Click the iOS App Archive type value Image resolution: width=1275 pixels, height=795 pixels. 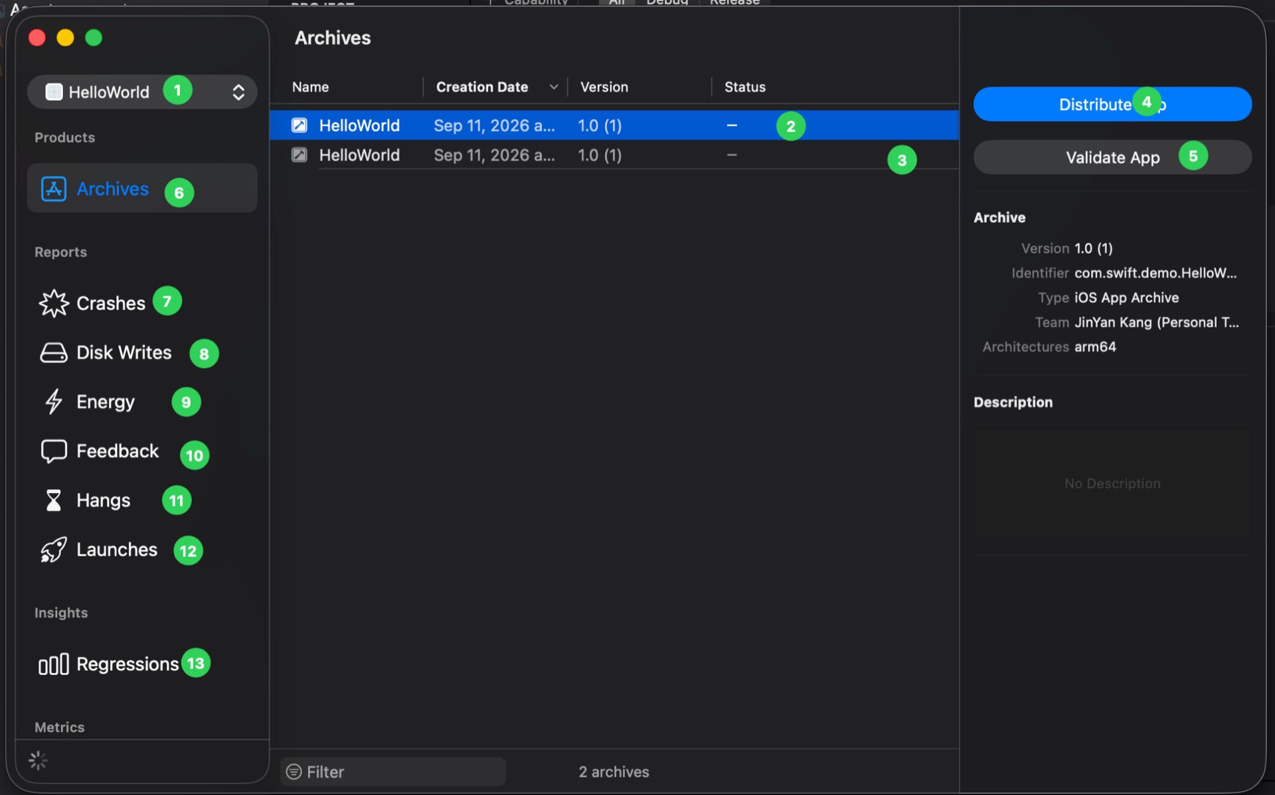click(x=1126, y=298)
